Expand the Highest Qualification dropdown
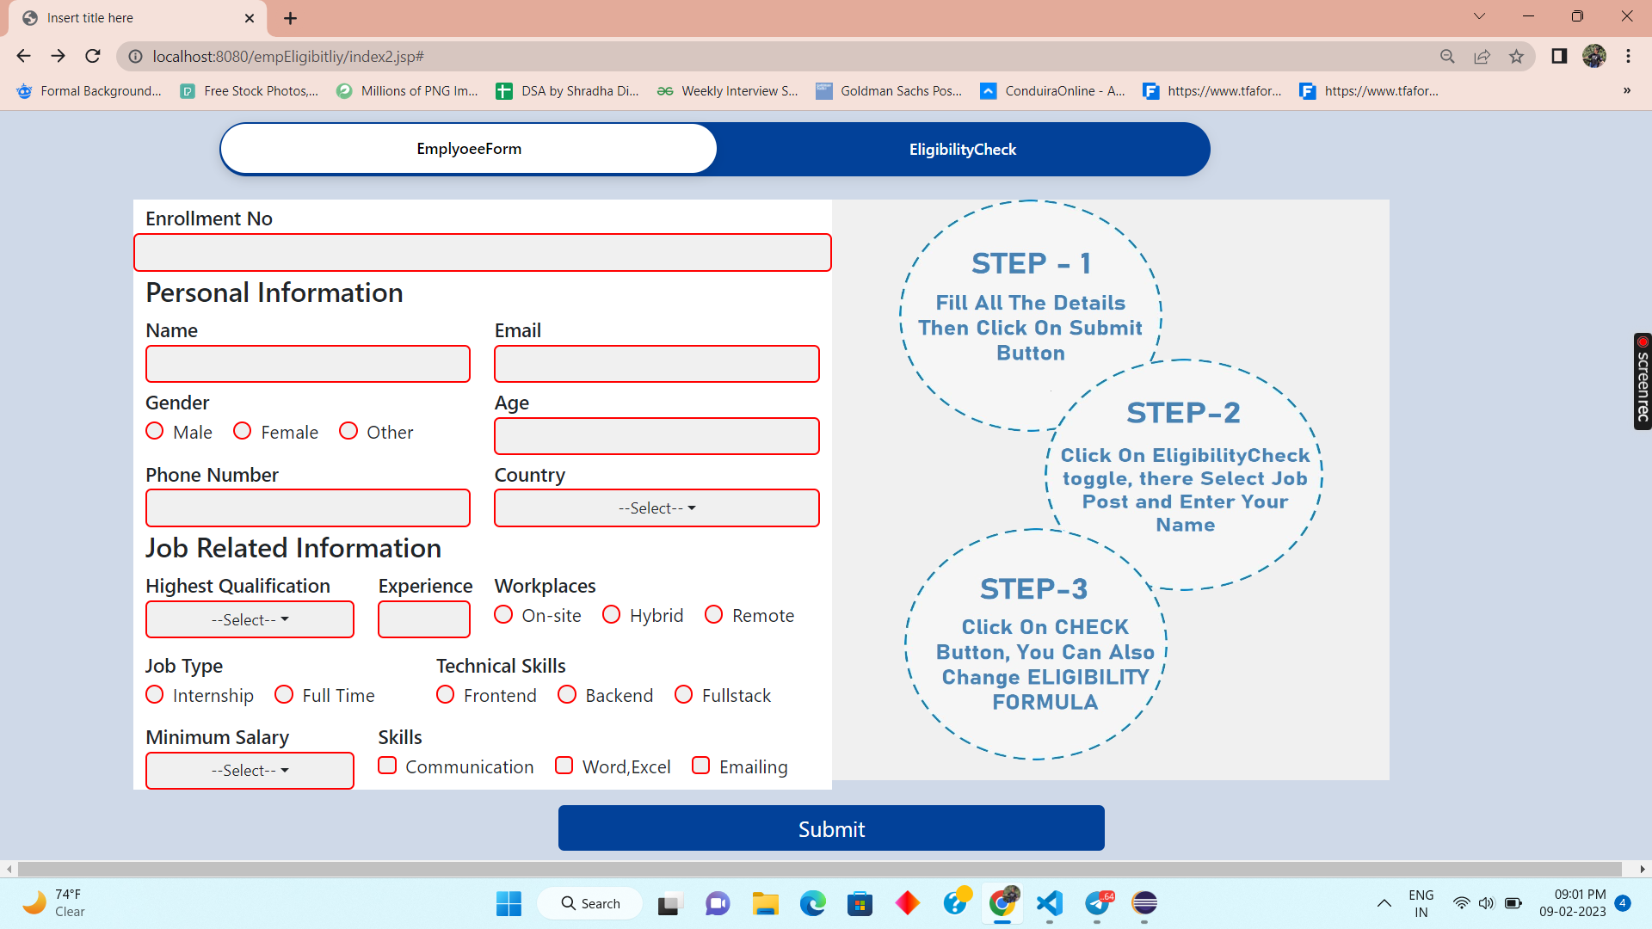This screenshot has width=1652, height=929. [250, 619]
